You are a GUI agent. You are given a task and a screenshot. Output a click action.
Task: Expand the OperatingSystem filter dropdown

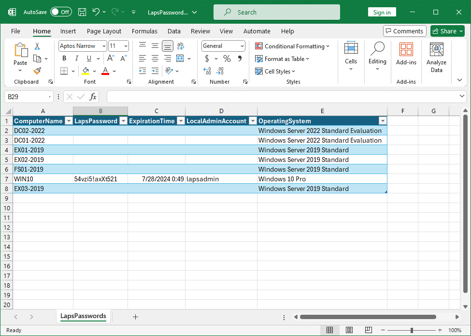[x=383, y=121]
